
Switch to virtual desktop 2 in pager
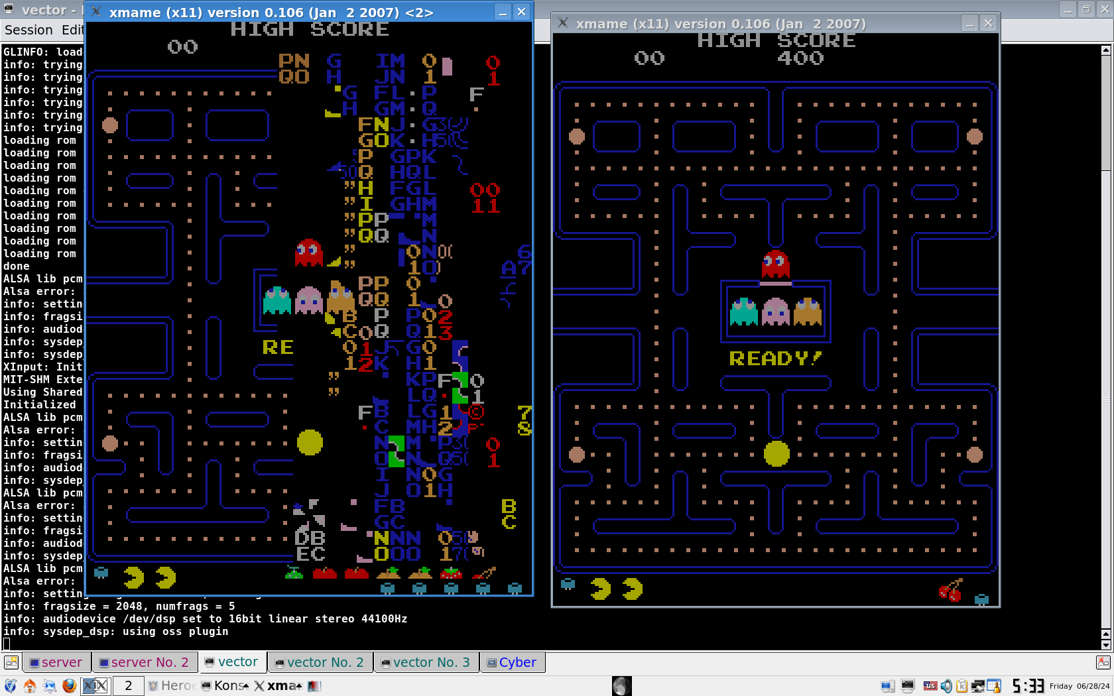coord(128,685)
